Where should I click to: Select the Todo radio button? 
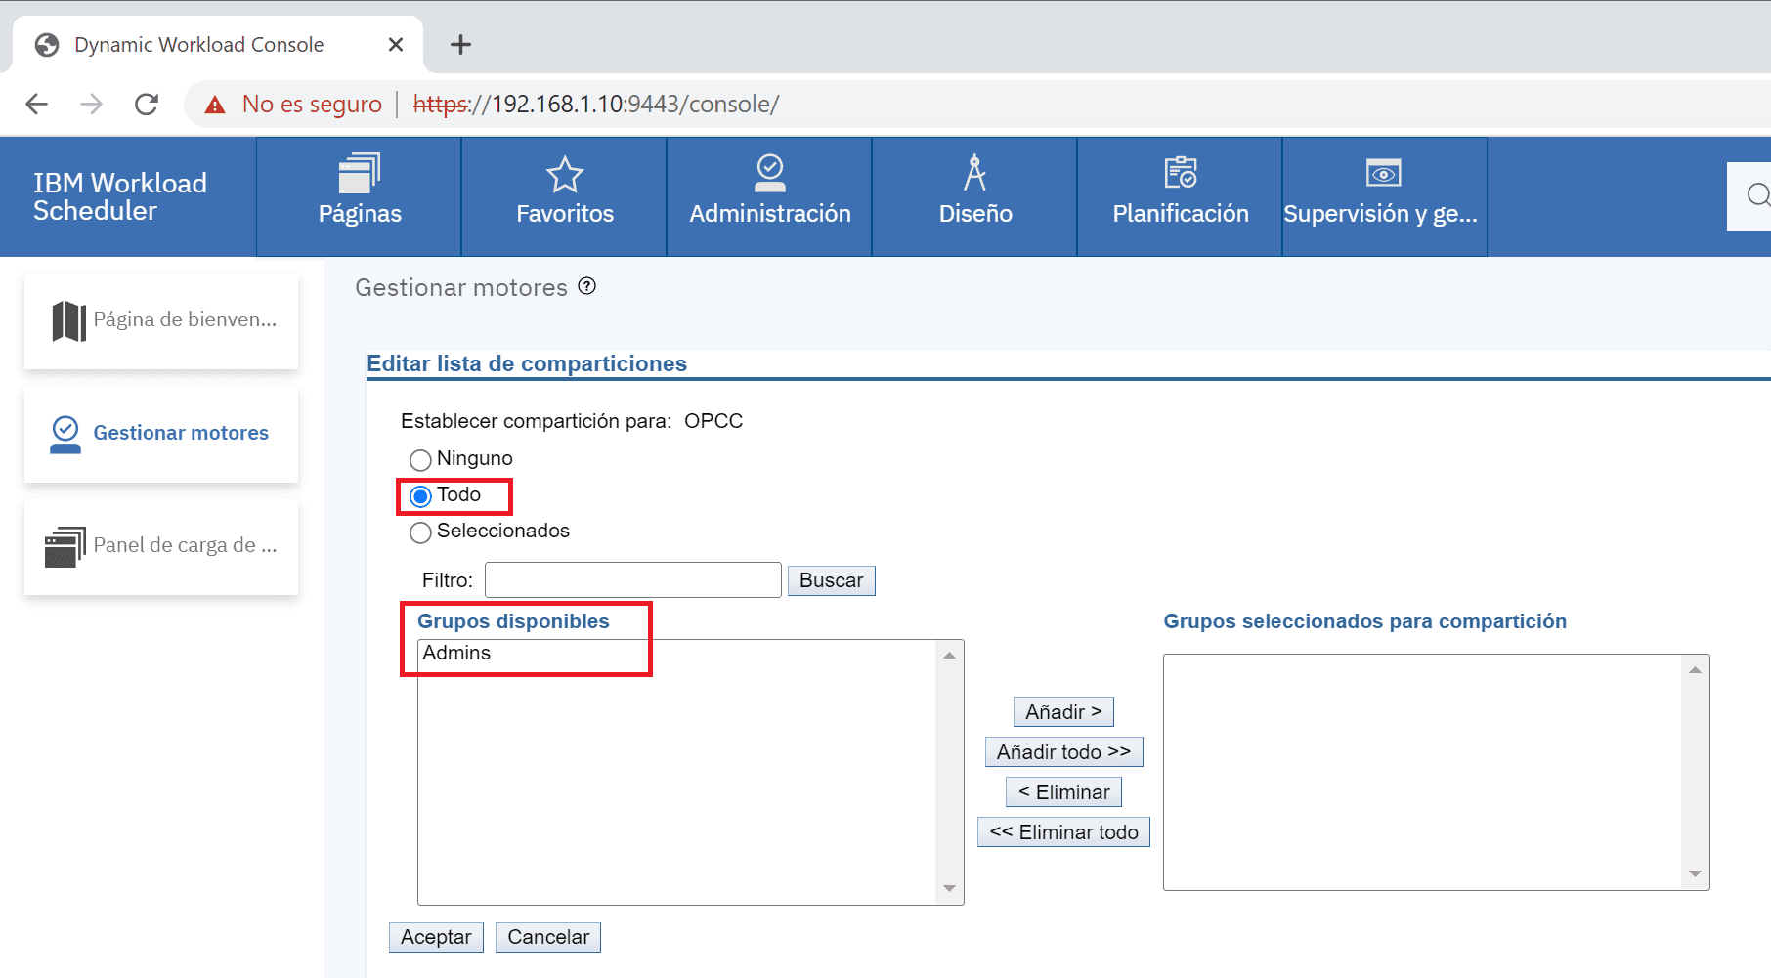[420, 496]
